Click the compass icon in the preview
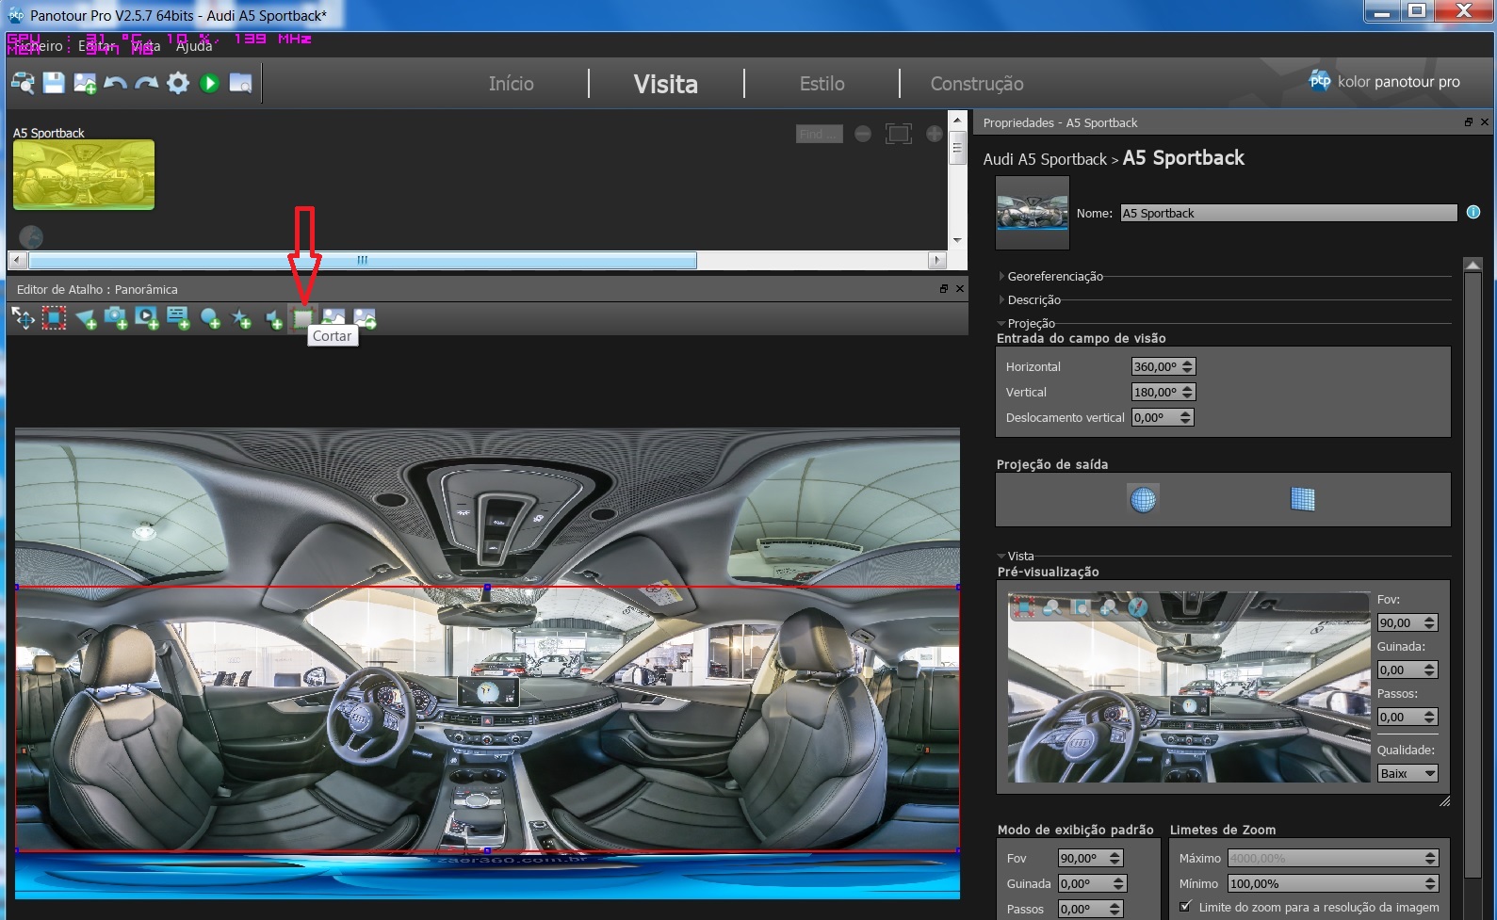 pos(1138,607)
